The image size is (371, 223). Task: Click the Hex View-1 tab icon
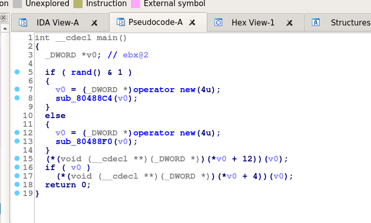coord(218,22)
